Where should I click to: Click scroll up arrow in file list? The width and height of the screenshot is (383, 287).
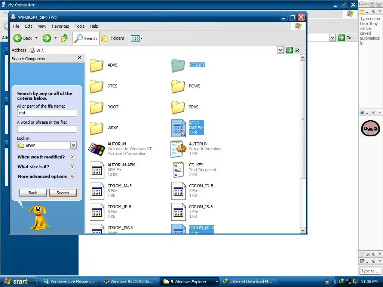click(303, 58)
